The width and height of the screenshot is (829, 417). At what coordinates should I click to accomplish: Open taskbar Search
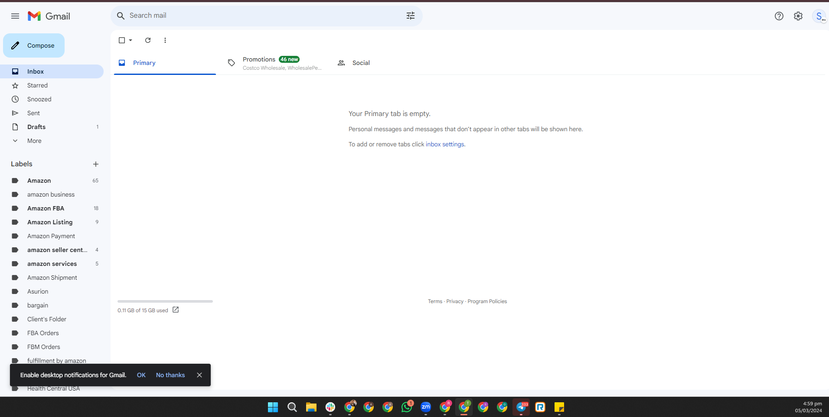292,407
